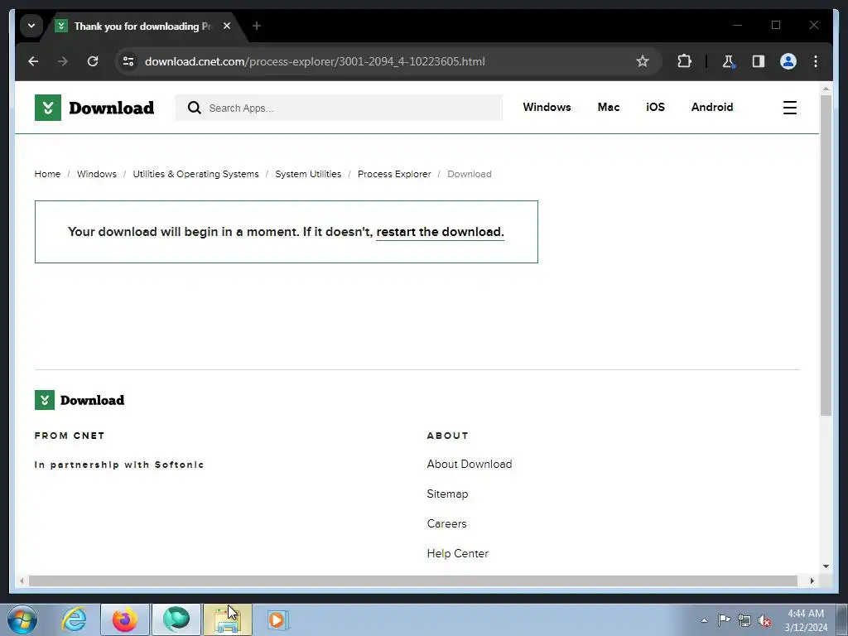Screen dimensions: 848x636
Task: Click the horizontal scrollbar thumb
Action: (x=413, y=581)
